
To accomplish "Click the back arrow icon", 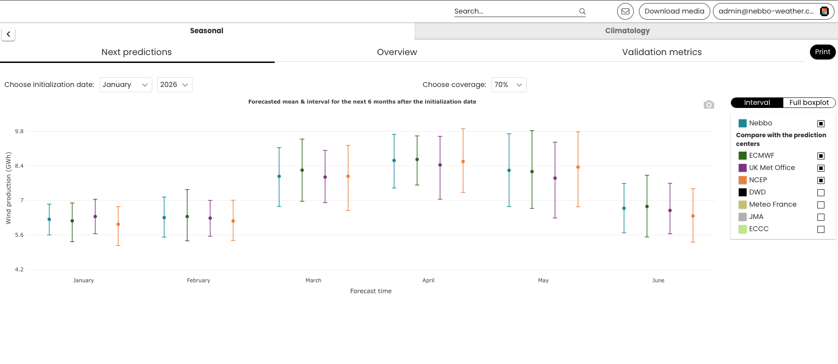I will coord(8,34).
